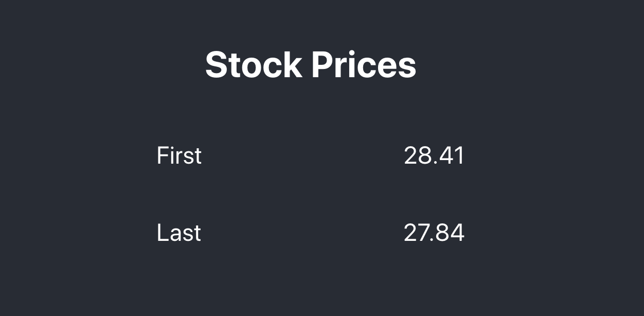
Task: Click the capital "F" in First
Action: point(162,155)
